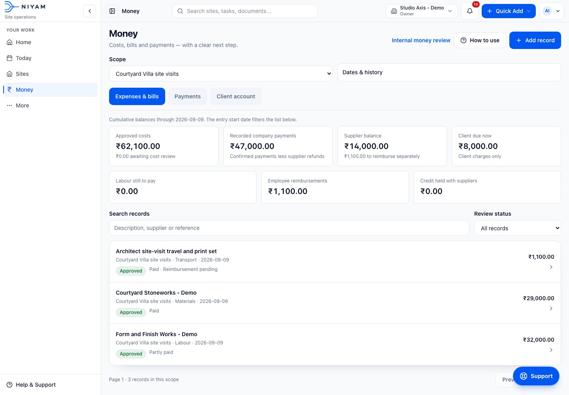The image size is (569, 395).
Task: Click the Credit held with suppliers card
Action: pos(487,187)
